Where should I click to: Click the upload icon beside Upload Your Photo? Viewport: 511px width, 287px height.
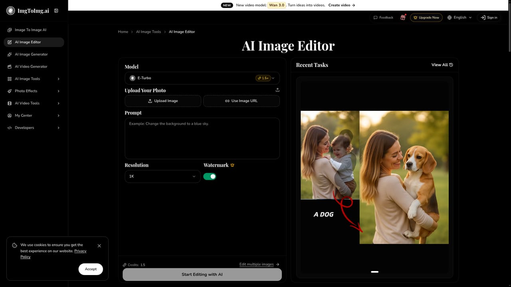277,90
